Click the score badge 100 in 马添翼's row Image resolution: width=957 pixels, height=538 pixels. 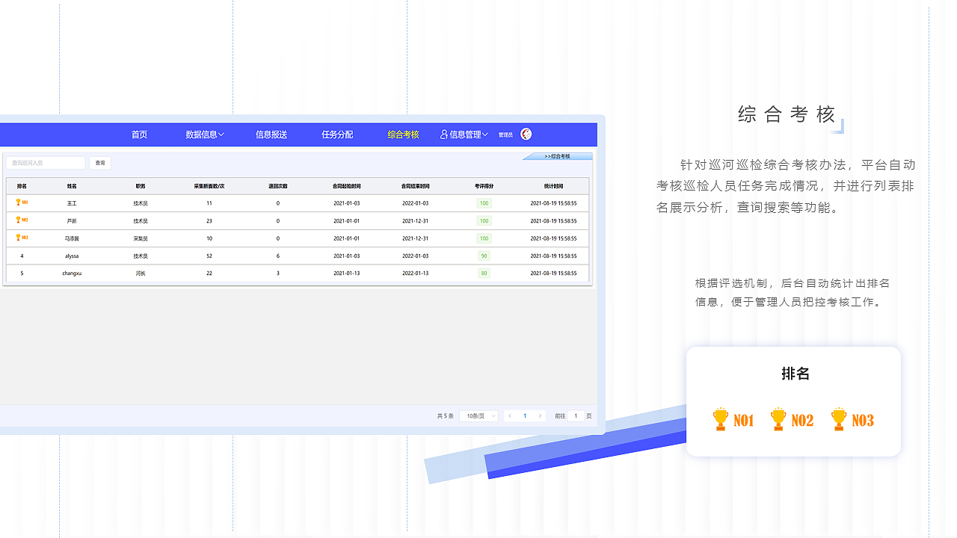pyautogui.click(x=484, y=238)
